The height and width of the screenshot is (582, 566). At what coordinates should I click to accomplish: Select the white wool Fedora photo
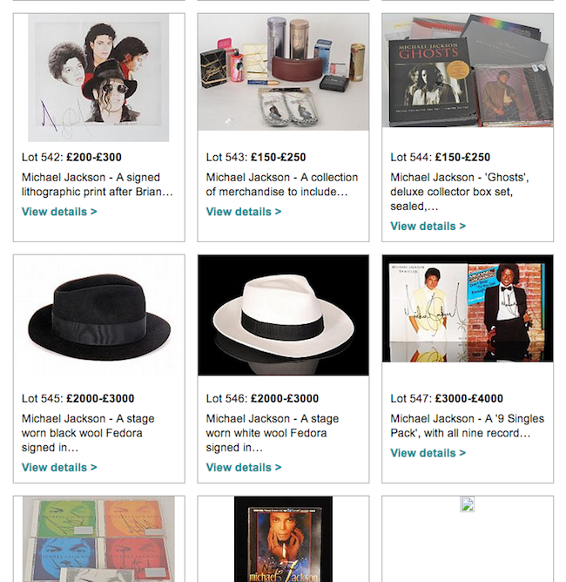283,315
